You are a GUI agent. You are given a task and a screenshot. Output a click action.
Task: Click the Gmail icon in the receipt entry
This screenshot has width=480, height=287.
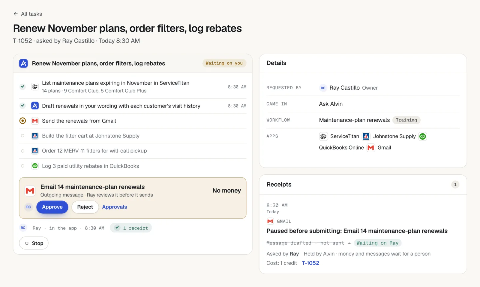[x=270, y=221]
